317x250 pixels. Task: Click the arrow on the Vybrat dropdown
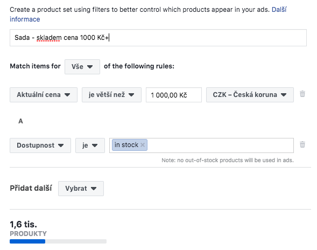(94, 189)
